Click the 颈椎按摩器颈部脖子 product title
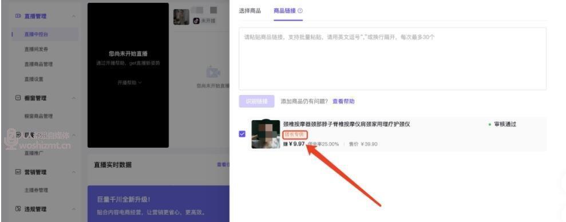The height and width of the screenshot is (222, 566). pyautogui.click(x=347, y=124)
